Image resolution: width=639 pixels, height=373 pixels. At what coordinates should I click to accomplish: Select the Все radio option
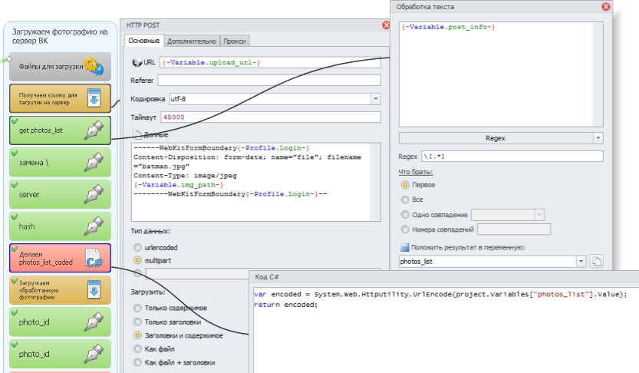pos(406,200)
